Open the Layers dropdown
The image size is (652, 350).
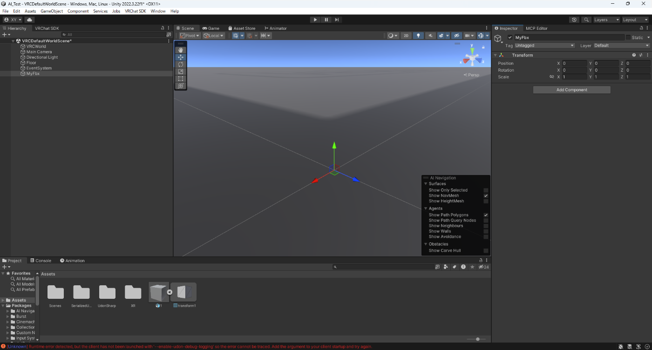(606, 20)
